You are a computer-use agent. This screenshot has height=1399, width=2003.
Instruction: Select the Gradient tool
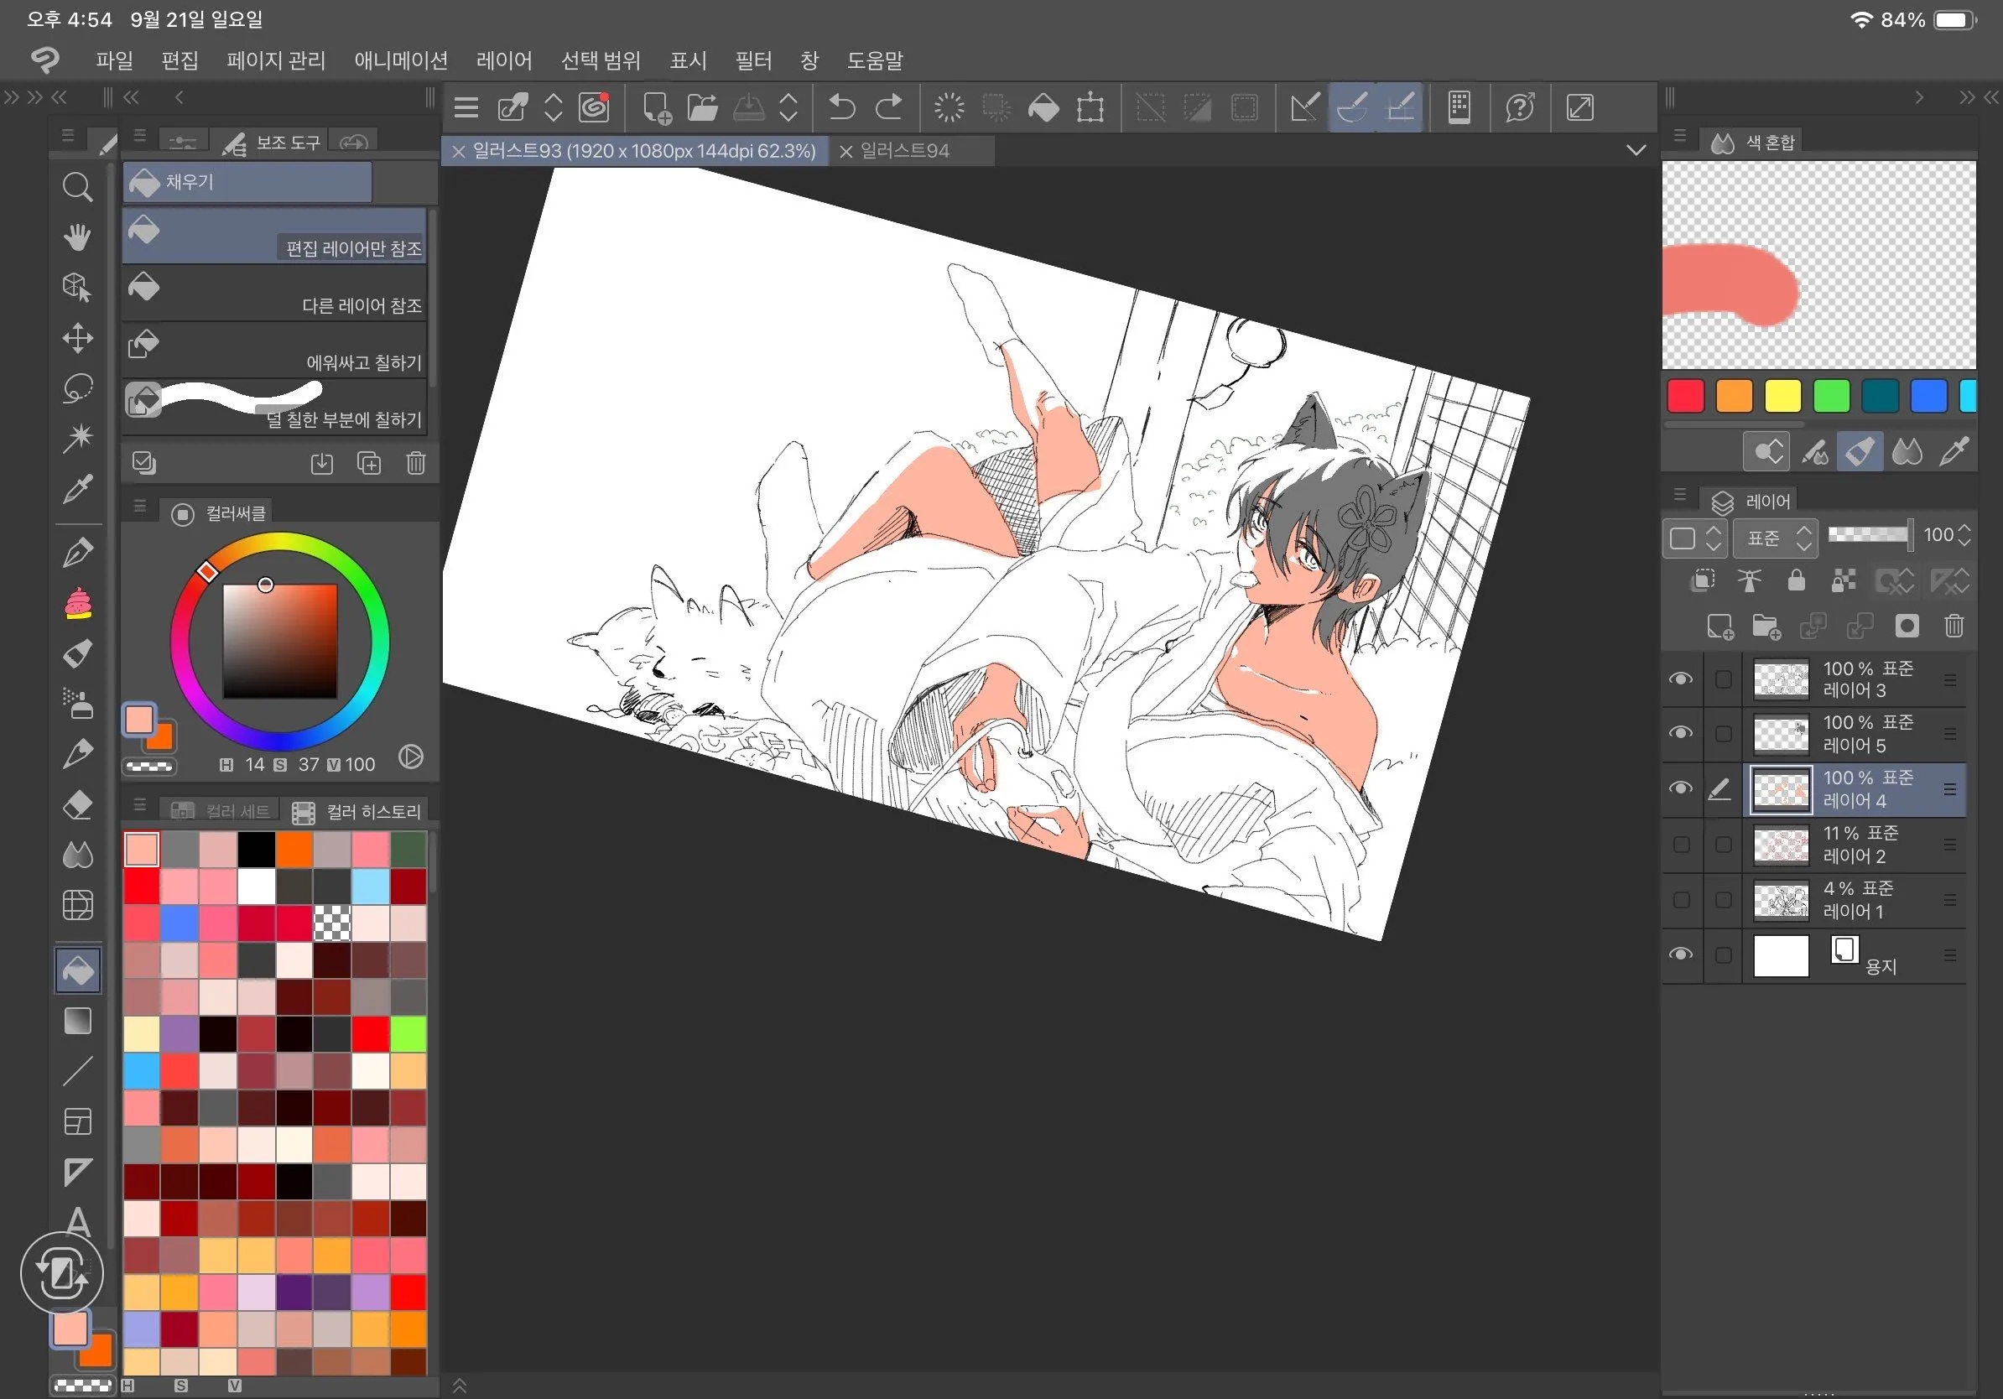[x=77, y=1021]
